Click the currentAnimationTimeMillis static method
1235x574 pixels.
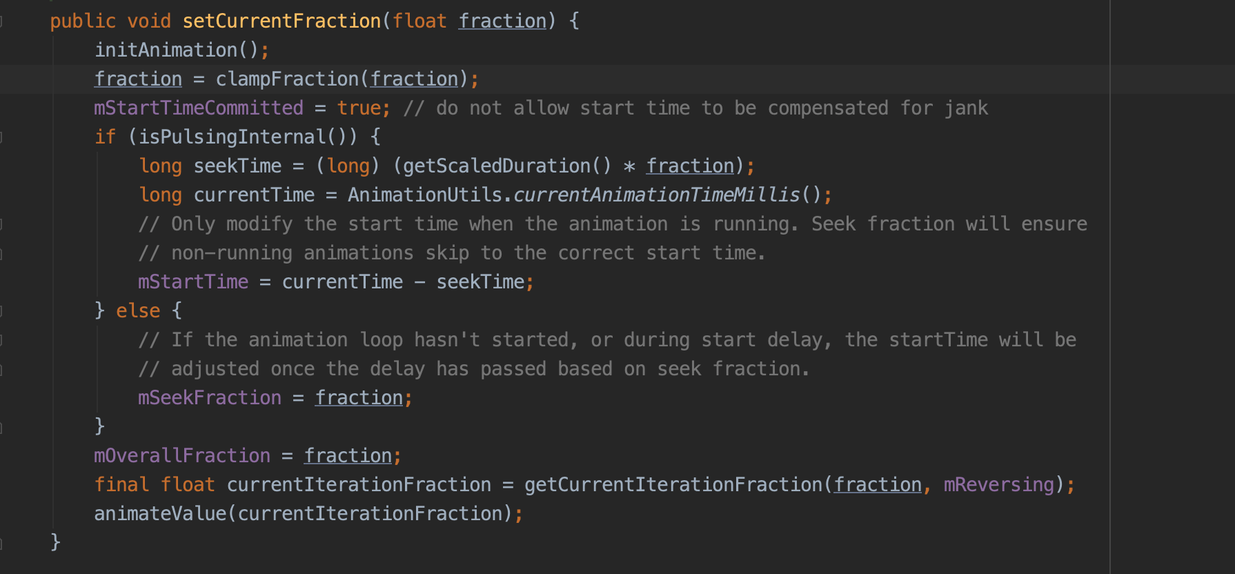pos(655,195)
